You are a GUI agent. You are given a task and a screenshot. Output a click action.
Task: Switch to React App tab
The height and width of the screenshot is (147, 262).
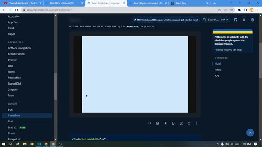pyautogui.click(x=190, y=3)
